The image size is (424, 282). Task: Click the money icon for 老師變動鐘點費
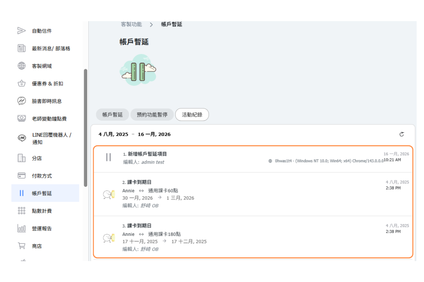tap(22, 118)
